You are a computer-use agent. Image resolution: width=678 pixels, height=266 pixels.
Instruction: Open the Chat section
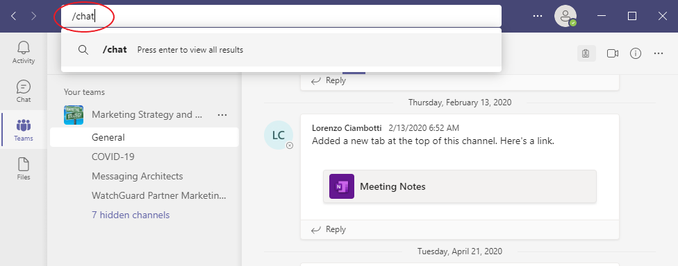click(24, 91)
